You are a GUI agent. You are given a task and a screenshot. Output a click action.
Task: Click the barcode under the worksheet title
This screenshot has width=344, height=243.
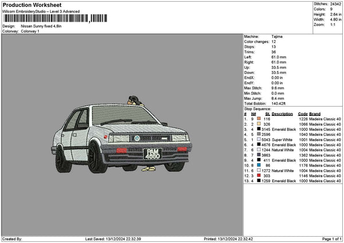(x=56, y=18)
